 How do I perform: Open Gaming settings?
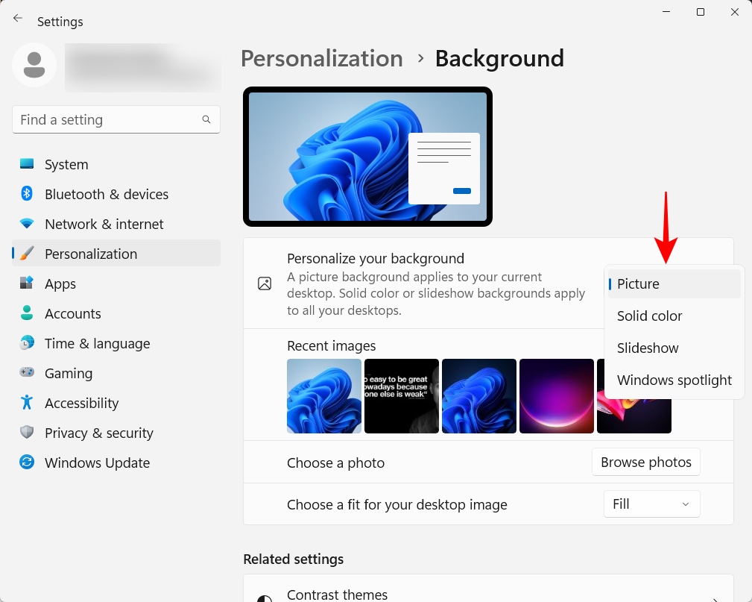coord(116,372)
